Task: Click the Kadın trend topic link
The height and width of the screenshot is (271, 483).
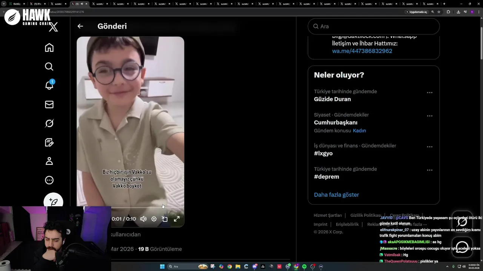Action: click(x=359, y=131)
